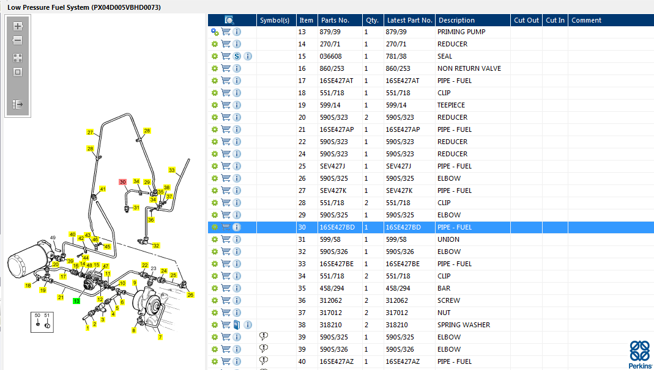Add BAR 458/294 to cart

click(x=226, y=288)
